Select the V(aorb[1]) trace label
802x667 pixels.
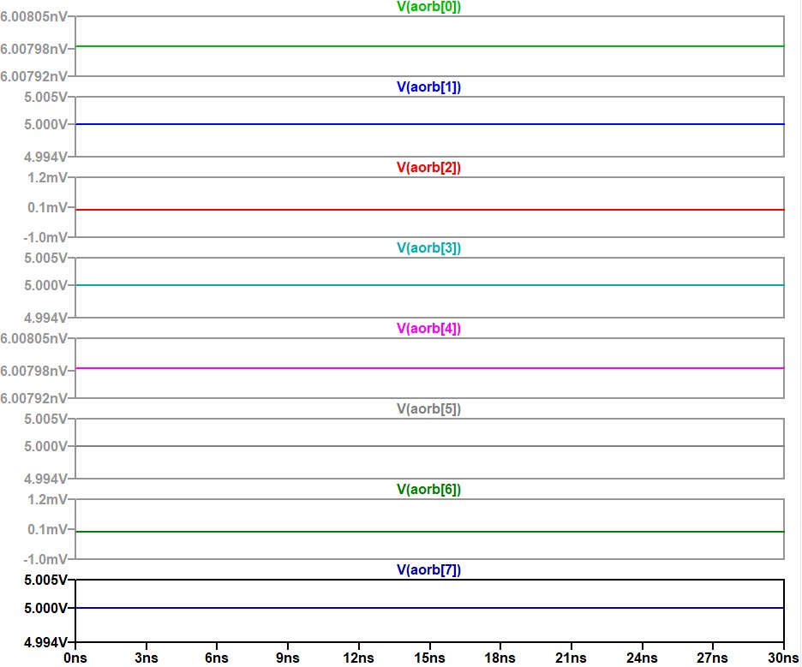428,86
